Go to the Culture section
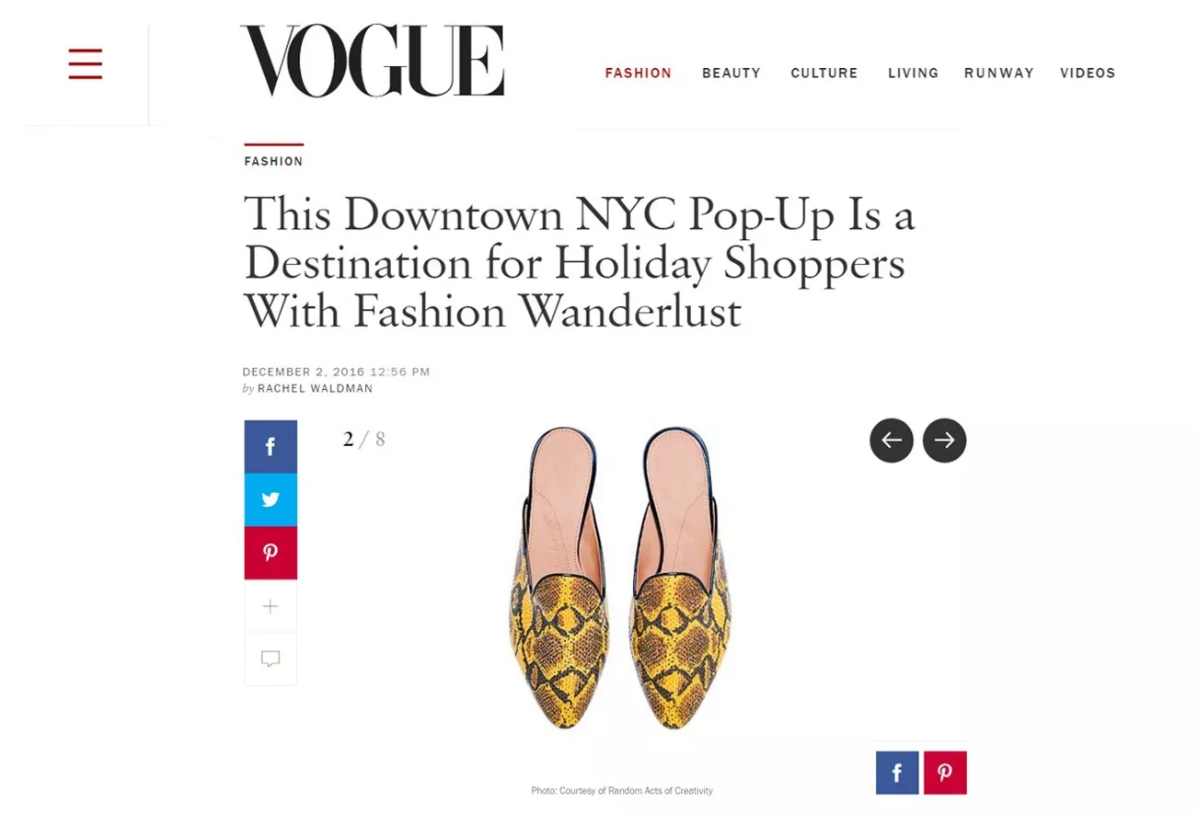The width and height of the screenshot is (1198, 814). (824, 74)
